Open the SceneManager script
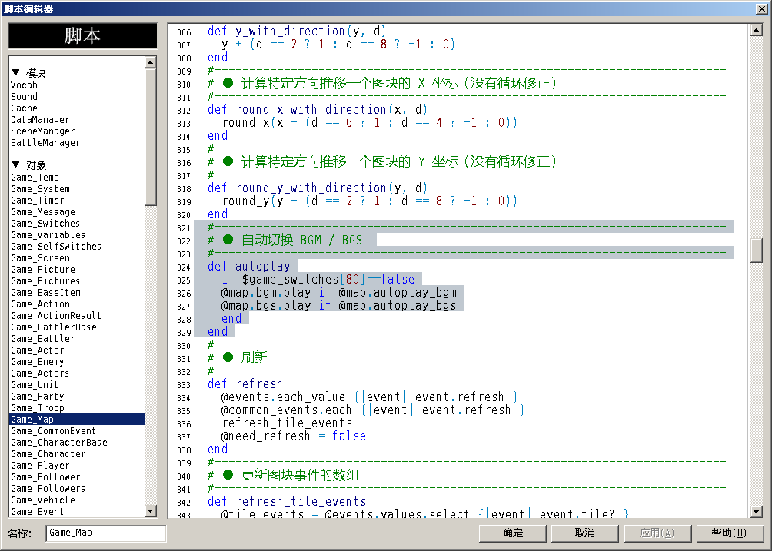 (x=43, y=131)
